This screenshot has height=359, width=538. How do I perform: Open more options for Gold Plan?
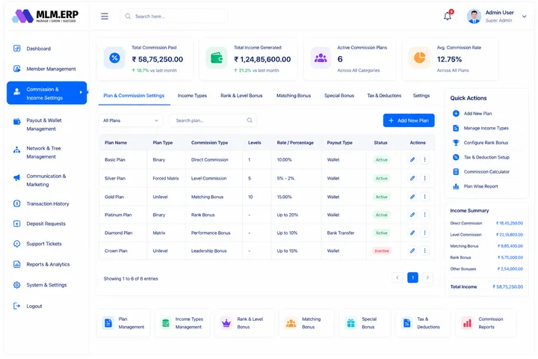pos(424,197)
